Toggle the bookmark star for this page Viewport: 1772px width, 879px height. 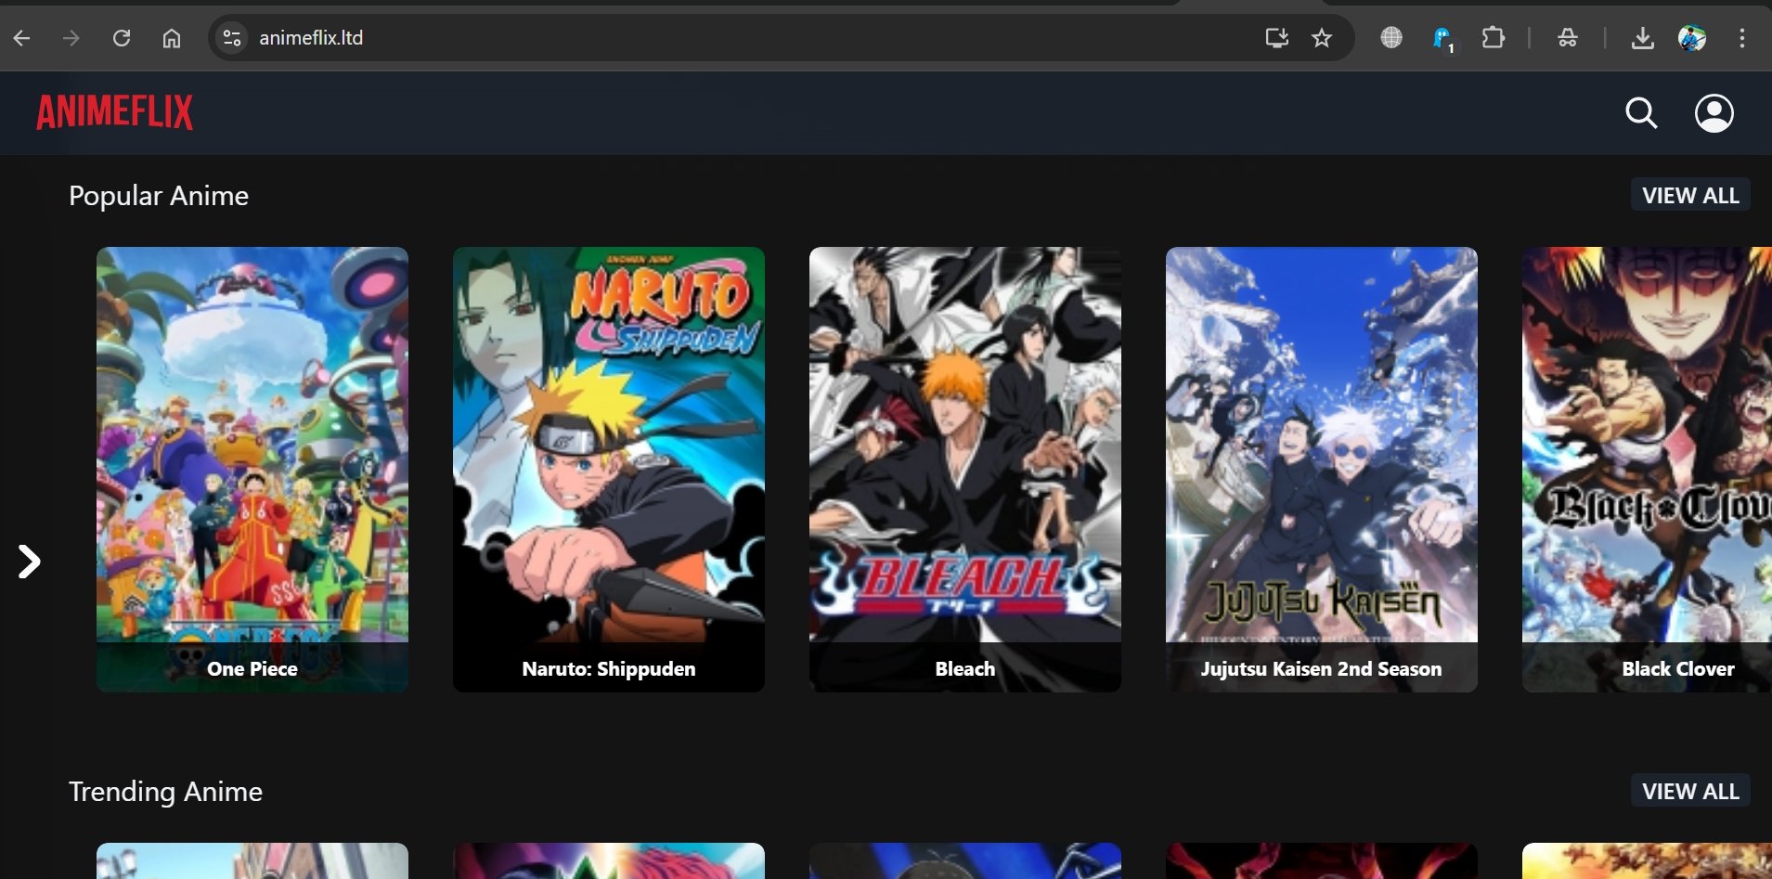tap(1322, 38)
